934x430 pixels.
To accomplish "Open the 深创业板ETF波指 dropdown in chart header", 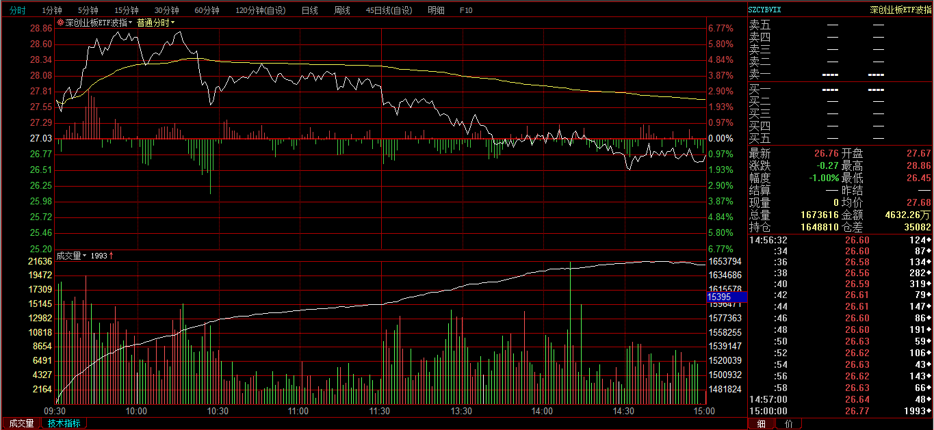I will (98, 23).
